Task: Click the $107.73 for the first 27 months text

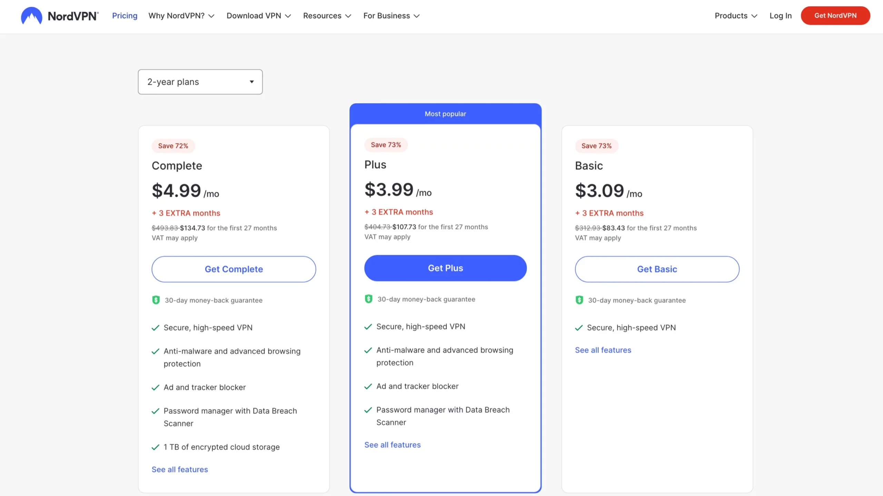Action: pos(440,227)
